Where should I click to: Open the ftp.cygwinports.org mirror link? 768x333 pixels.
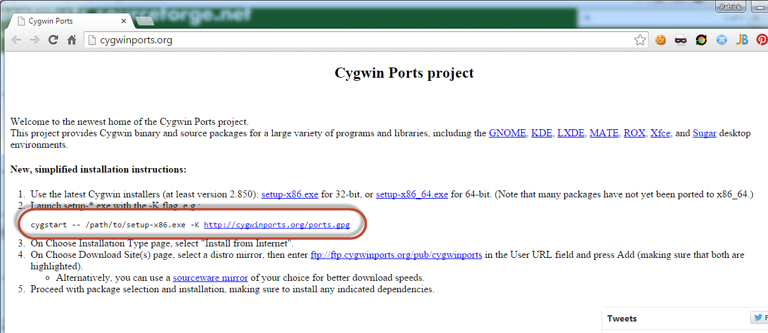[x=396, y=255]
